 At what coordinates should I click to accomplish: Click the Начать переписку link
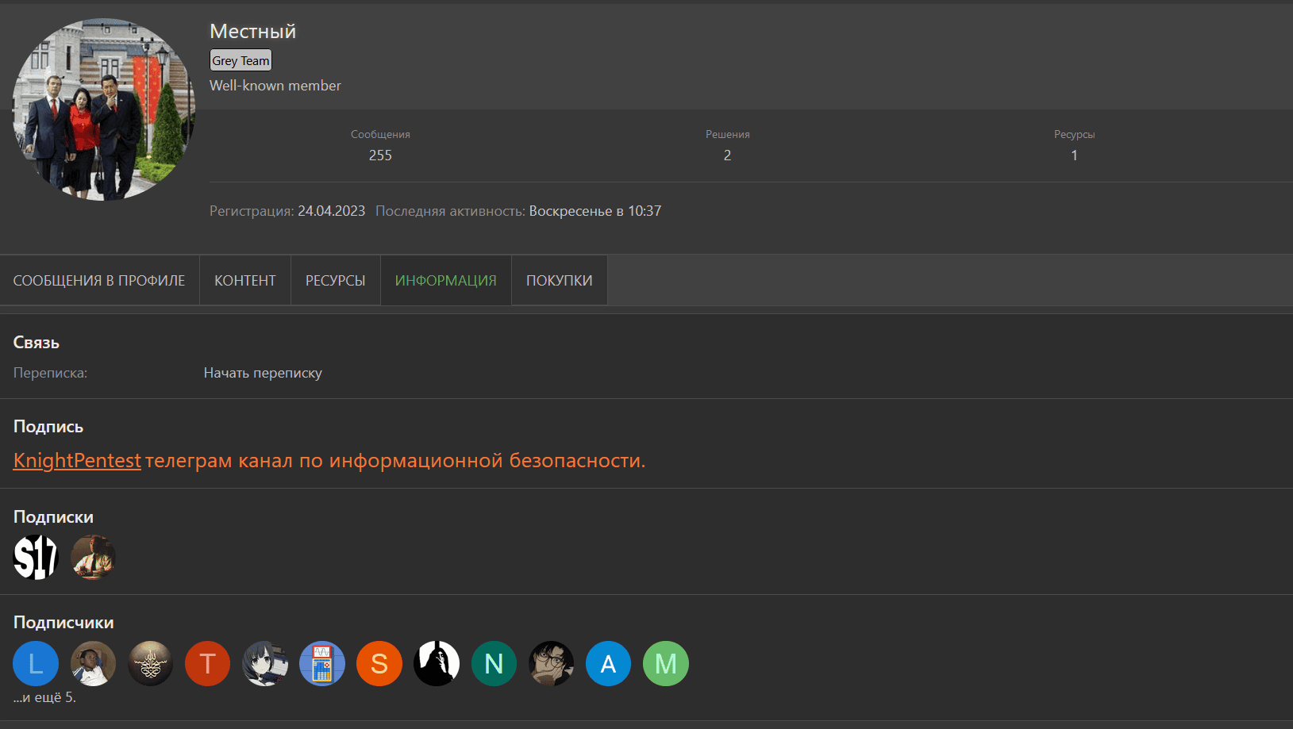point(263,373)
